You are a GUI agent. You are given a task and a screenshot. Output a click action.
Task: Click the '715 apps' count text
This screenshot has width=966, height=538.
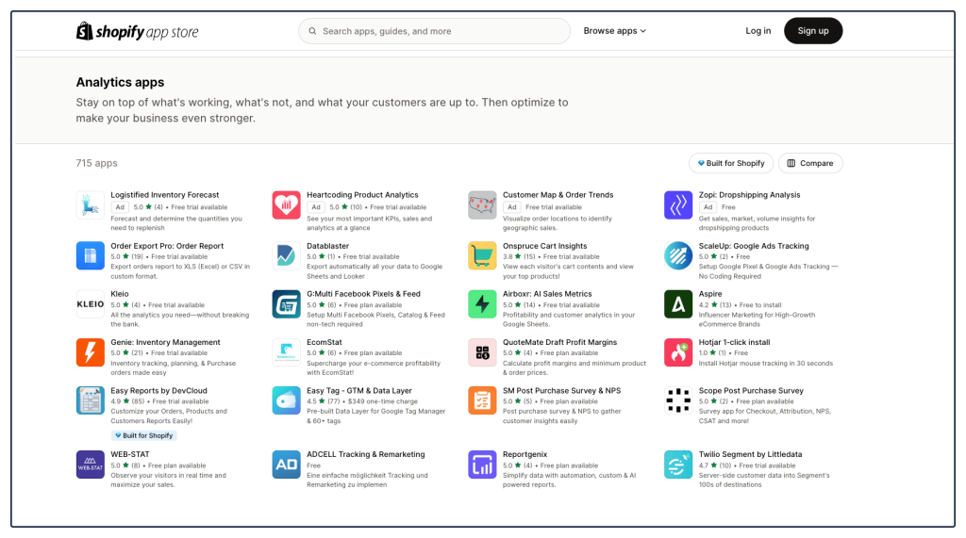coord(96,163)
